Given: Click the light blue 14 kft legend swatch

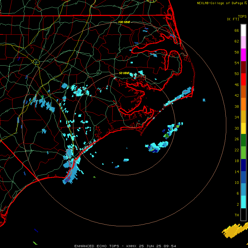Looking at the screenshot, I should pyautogui.click(x=243, y=190).
